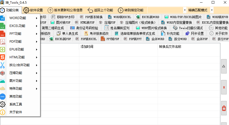Open 软件设置 gear settings
This screenshot has height=125, width=229.
(x=33, y=10)
